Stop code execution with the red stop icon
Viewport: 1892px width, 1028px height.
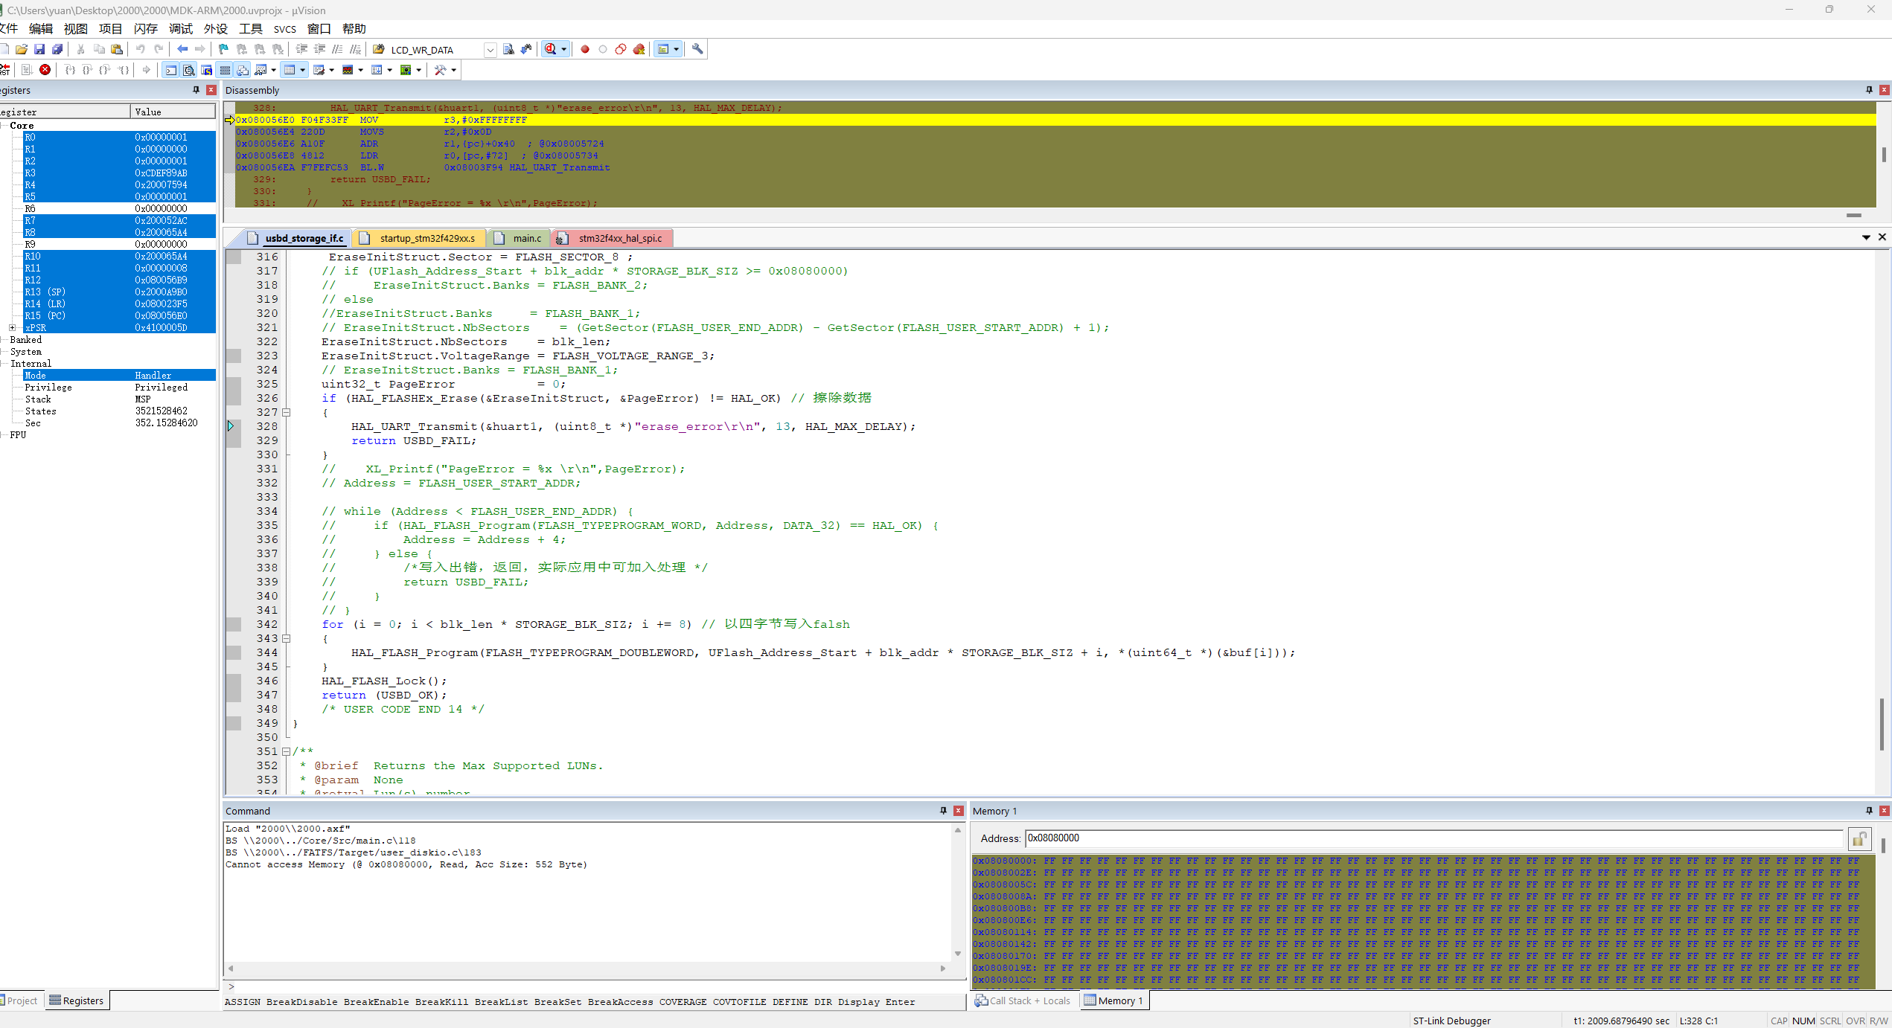45,70
